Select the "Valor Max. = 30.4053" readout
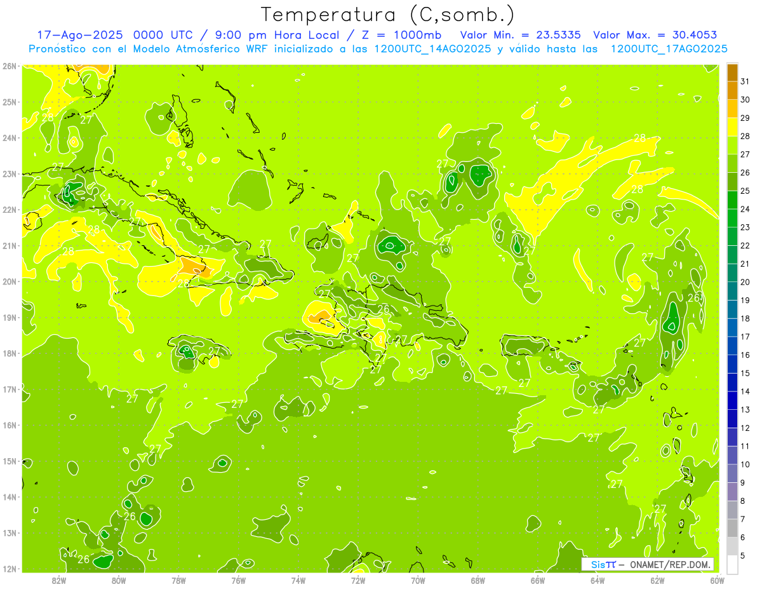Image resolution: width=762 pixels, height=589 pixels. coord(655,35)
